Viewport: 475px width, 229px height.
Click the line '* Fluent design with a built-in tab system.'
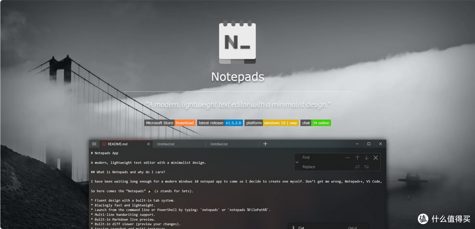(133, 200)
